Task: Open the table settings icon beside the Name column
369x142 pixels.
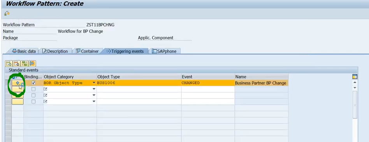Action: coord(355,76)
